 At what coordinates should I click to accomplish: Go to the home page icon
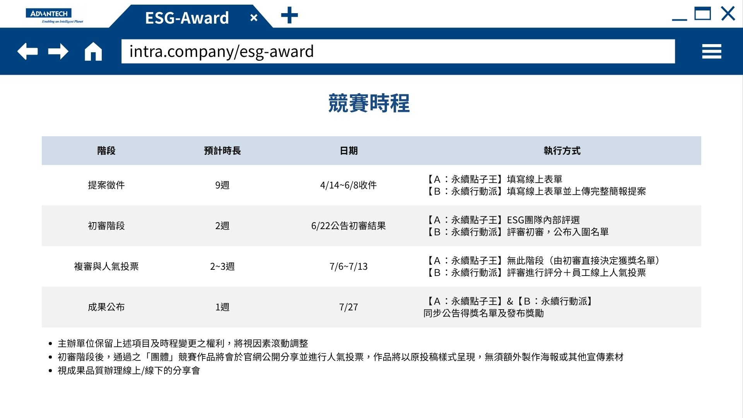(93, 51)
